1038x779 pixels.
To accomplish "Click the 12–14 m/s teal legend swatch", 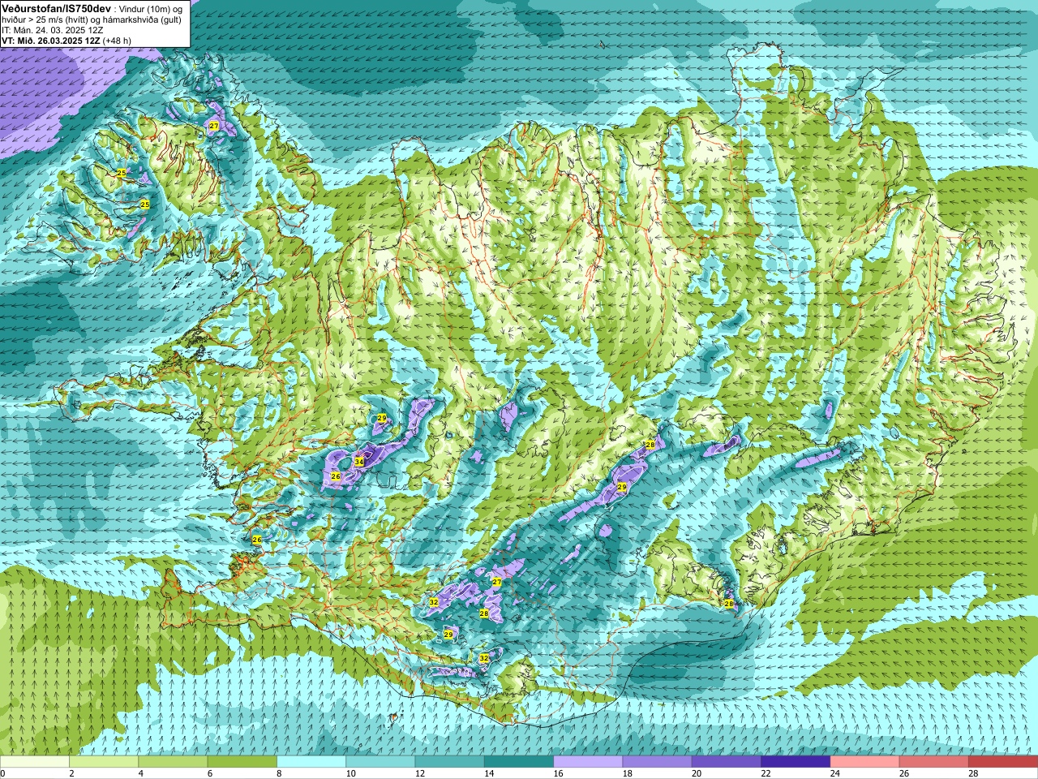I will 450,762.
